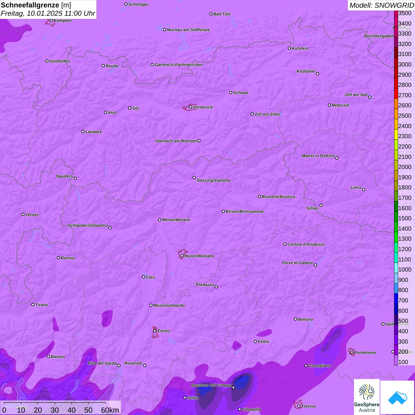Click the "Mezzolombardo" town label
The width and height of the screenshot is (415, 415).
[x=169, y=305]
